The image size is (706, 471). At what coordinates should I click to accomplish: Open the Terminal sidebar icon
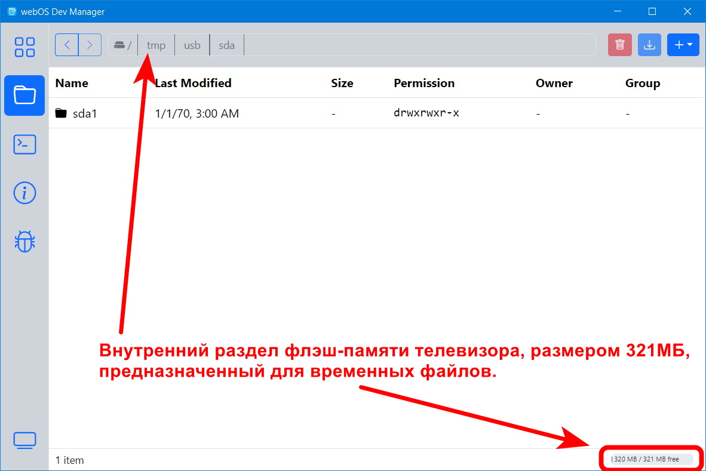24,144
